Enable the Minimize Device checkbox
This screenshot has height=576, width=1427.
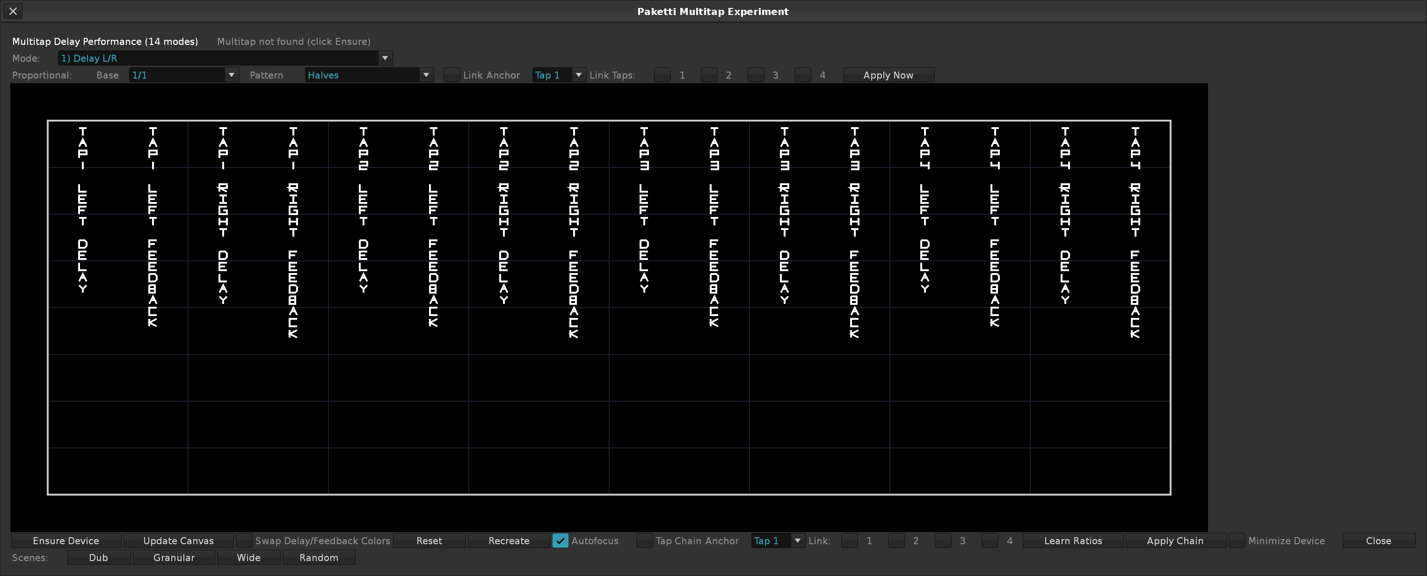tap(1237, 540)
